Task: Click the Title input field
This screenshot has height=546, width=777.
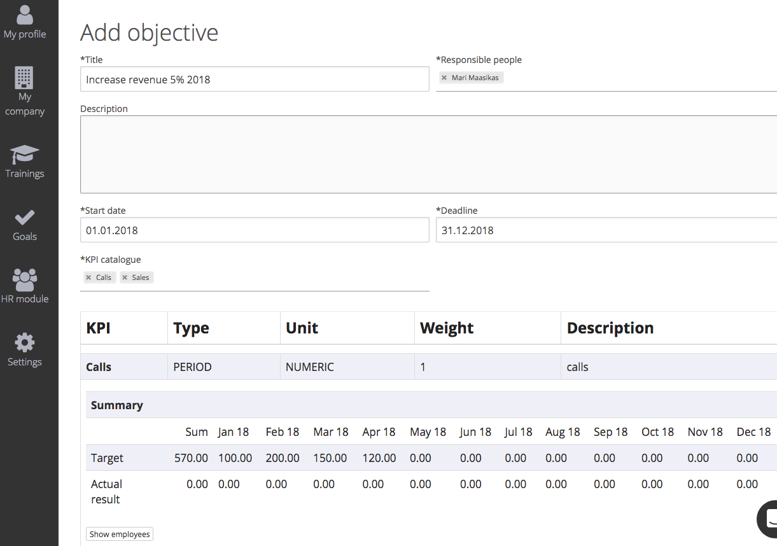Action: point(255,79)
